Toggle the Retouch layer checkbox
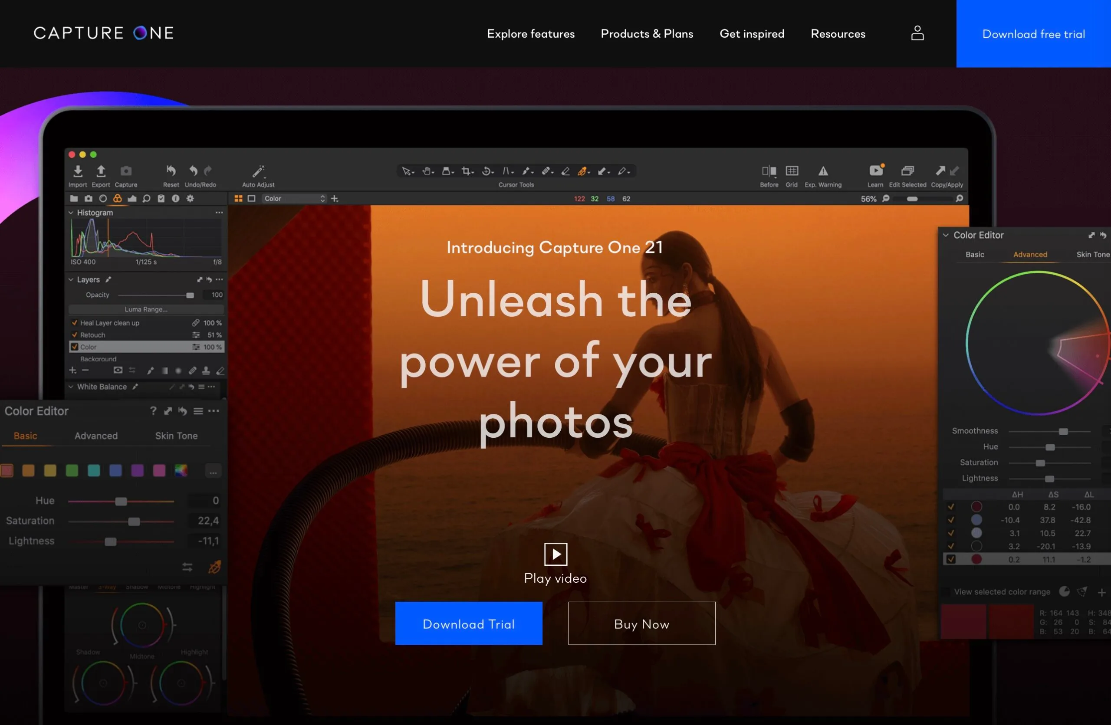Screen dimensions: 1111x725 pyautogui.click(x=74, y=335)
